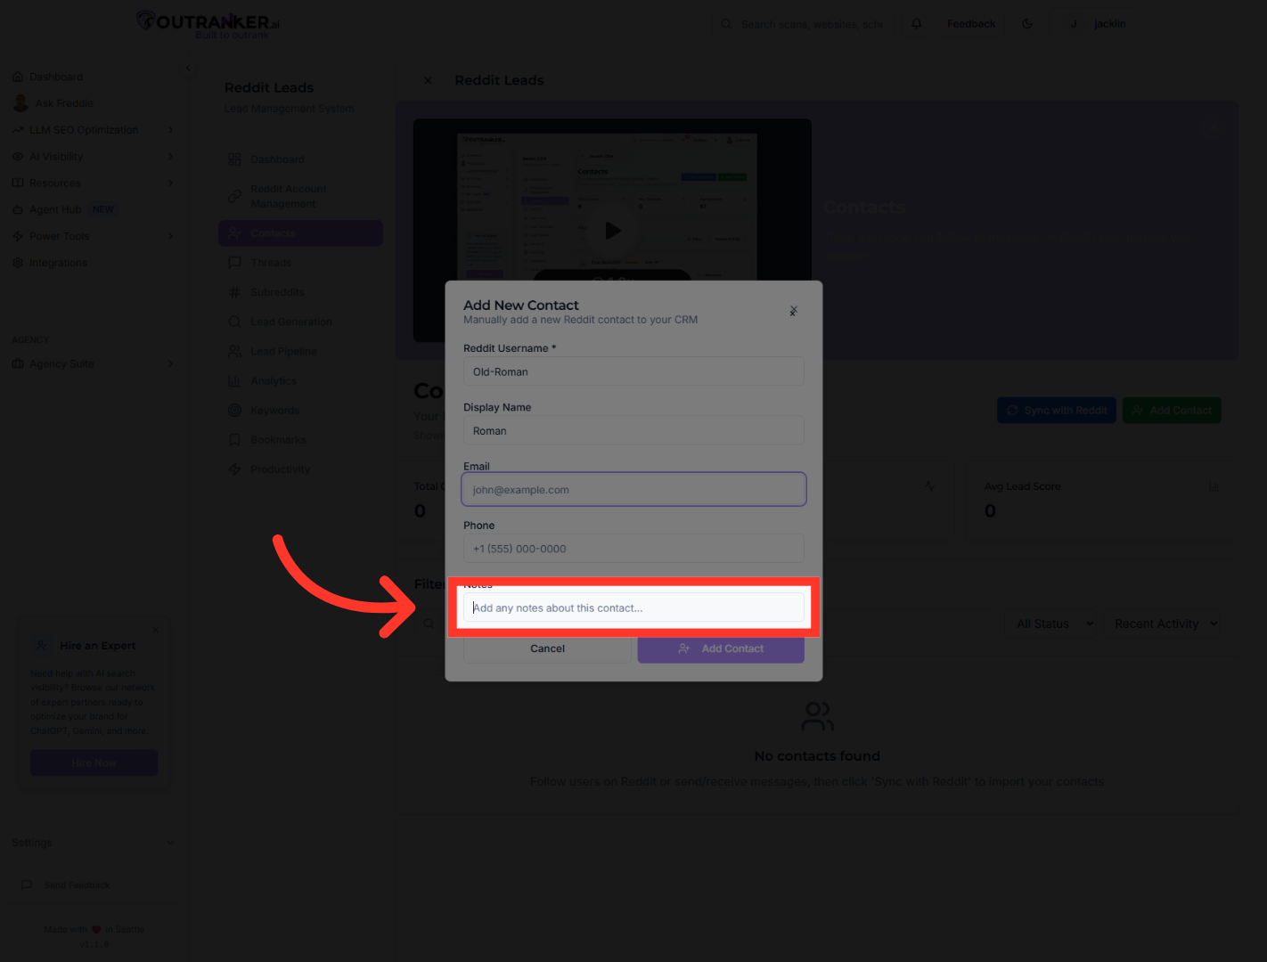Screen dimensions: 1267x962
Task: Click the Email input field
Action: tap(633, 490)
